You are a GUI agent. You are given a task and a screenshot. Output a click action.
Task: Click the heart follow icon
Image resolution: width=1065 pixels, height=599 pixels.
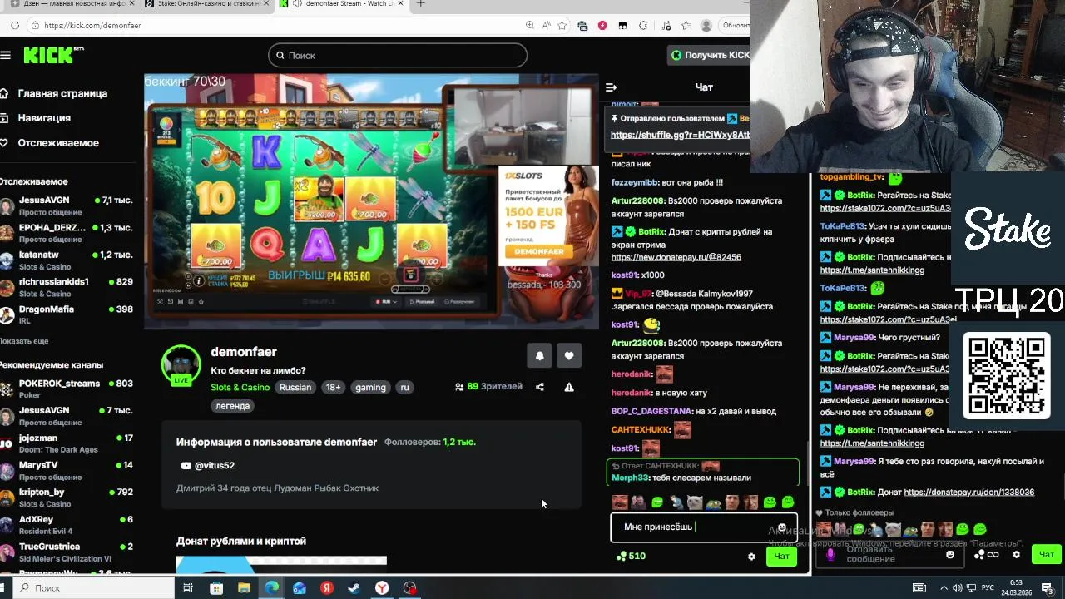click(x=569, y=355)
